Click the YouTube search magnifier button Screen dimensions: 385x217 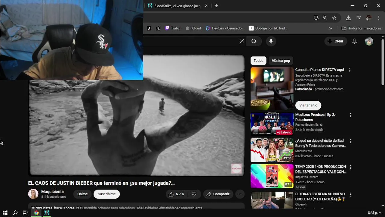click(254, 41)
